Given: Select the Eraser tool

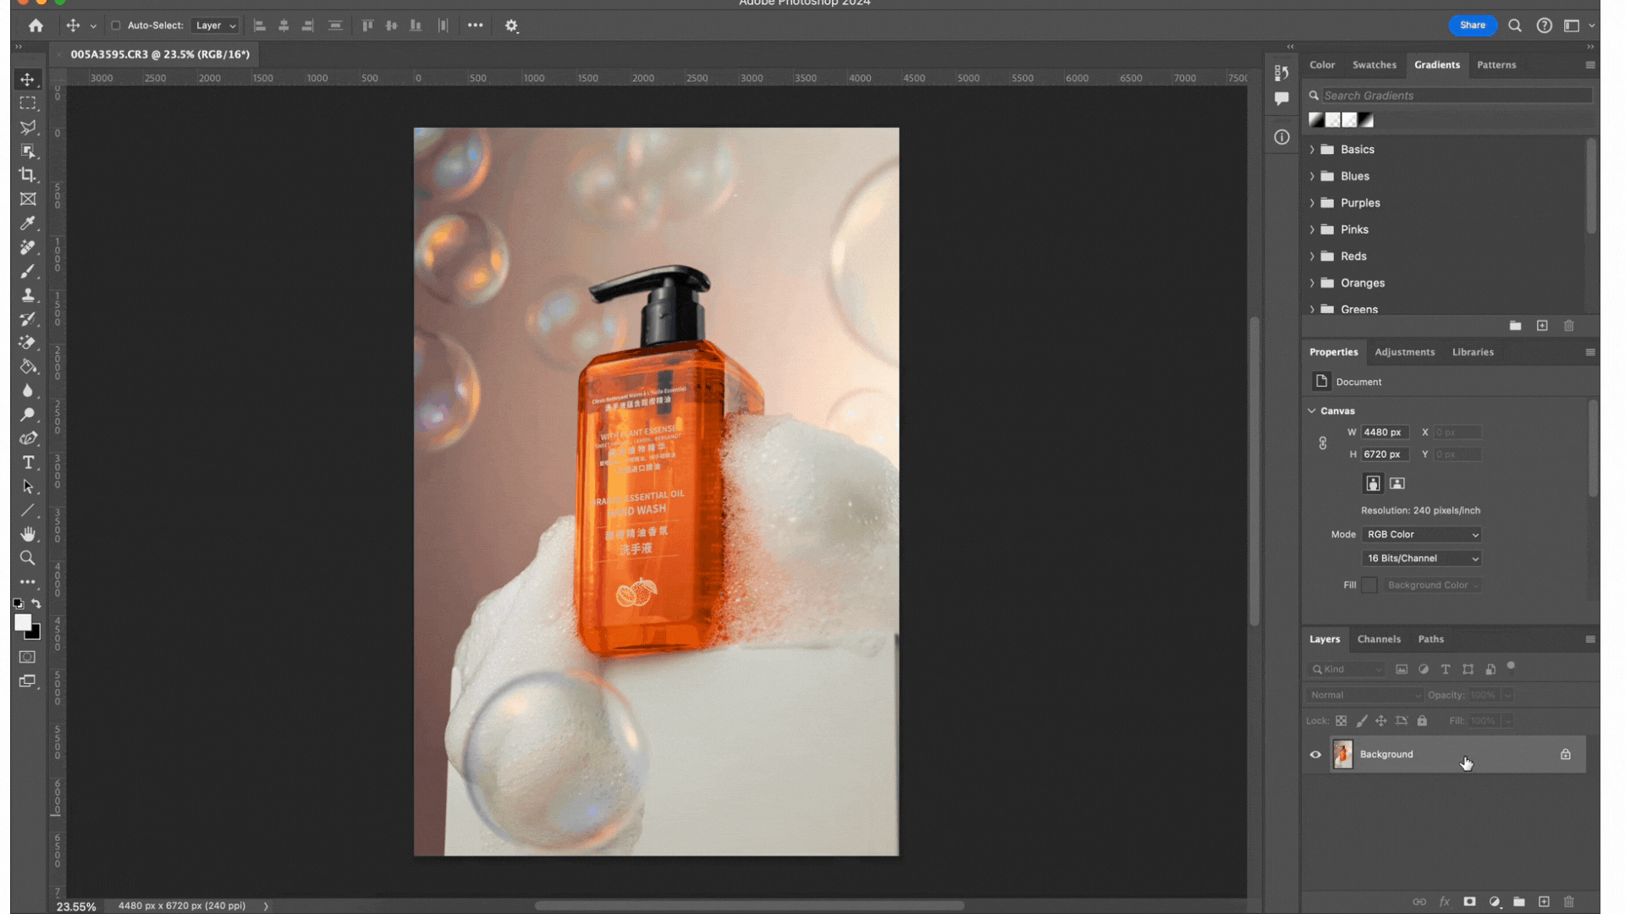Looking at the screenshot, I should [x=28, y=343].
